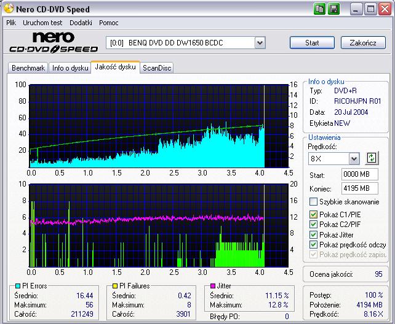Click the Zakończ button

[362, 43]
